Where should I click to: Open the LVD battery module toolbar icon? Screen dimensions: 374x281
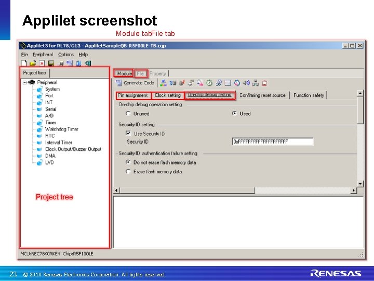click(x=264, y=83)
